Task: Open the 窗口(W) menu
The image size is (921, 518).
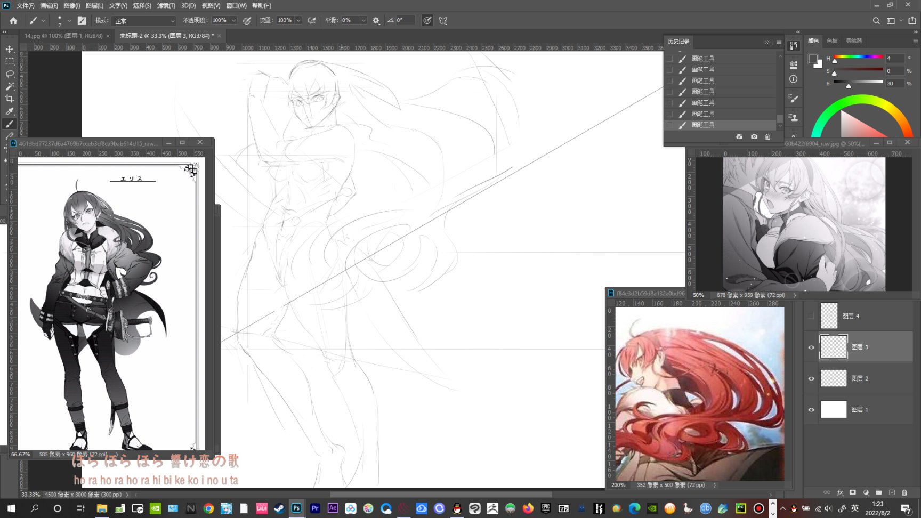Action: [x=236, y=5]
